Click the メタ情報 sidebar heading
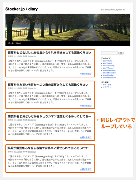Viewport: 136px width, 180px height. (105, 82)
